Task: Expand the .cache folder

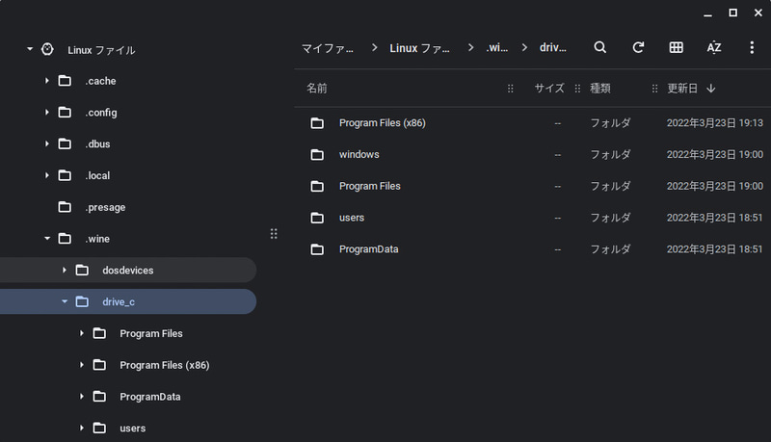Action: (x=46, y=81)
